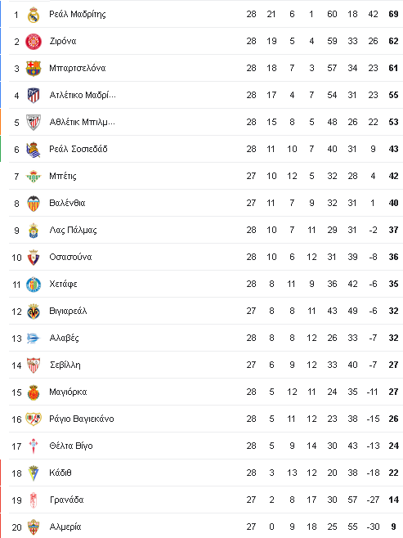The width and height of the screenshot is (403, 538).
Task: Click the Barcelona crest icon
Action: click(34, 69)
